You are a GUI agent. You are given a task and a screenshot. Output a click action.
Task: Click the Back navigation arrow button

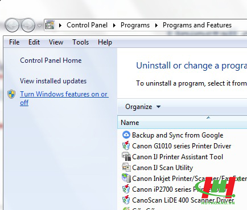[12, 25]
